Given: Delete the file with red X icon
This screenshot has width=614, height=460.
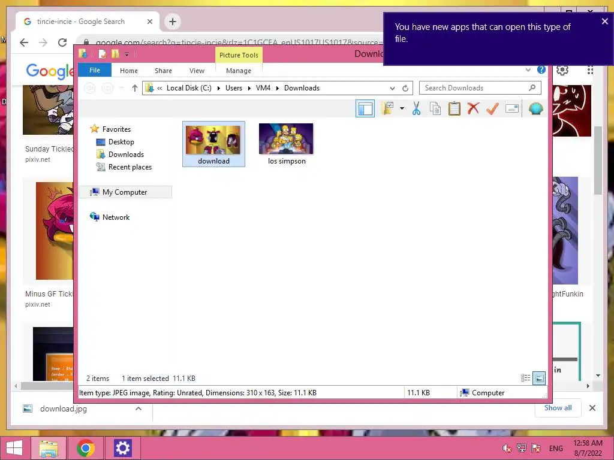Looking at the screenshot, I should pos(473,108).
